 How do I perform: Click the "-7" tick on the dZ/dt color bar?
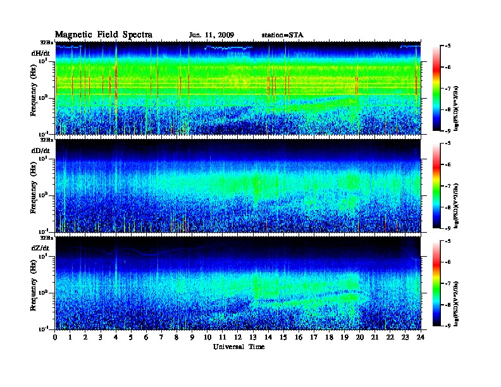tap(448, 283)
